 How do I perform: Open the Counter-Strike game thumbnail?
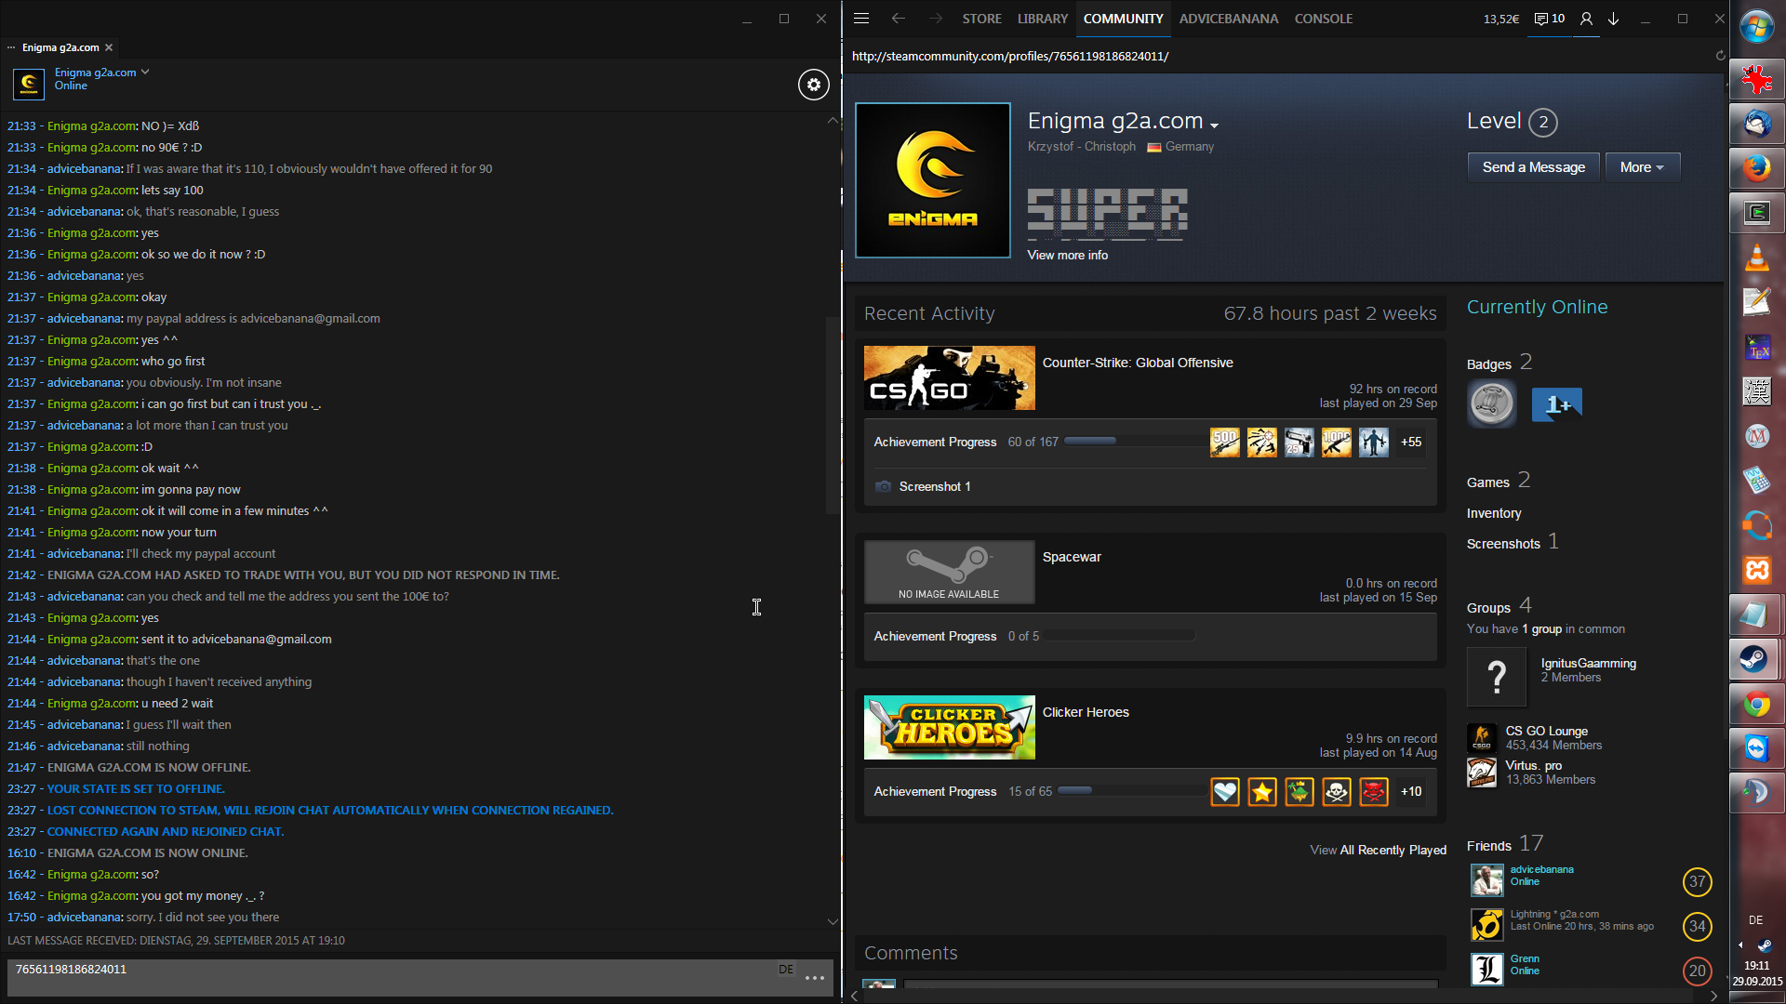click(949, 377)
